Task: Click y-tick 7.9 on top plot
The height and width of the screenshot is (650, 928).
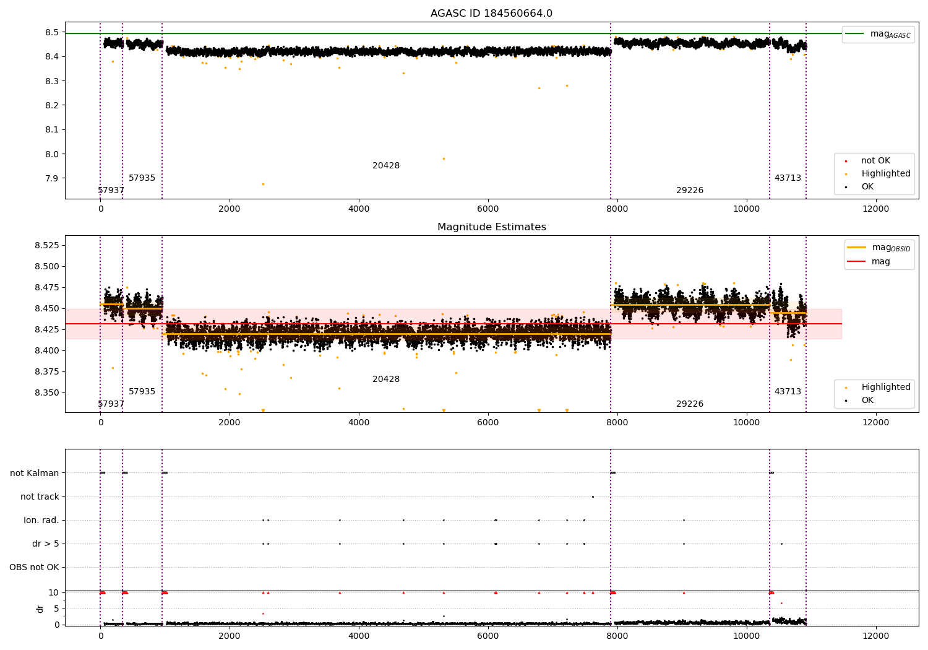Action: pyautogui.click(x=52, y=178)
